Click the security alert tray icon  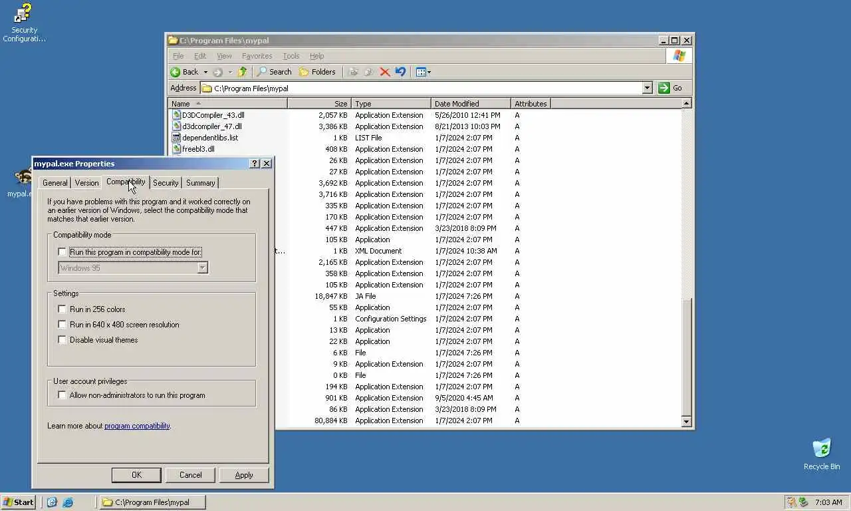[791, 502]
